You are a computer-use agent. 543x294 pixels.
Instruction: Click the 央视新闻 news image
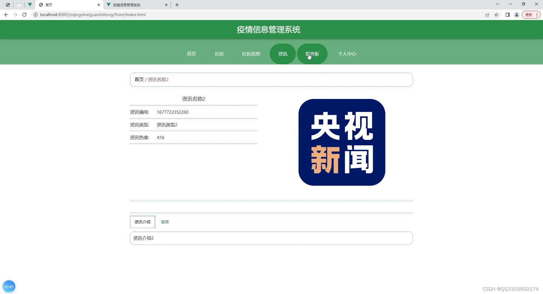click(342, 142)
